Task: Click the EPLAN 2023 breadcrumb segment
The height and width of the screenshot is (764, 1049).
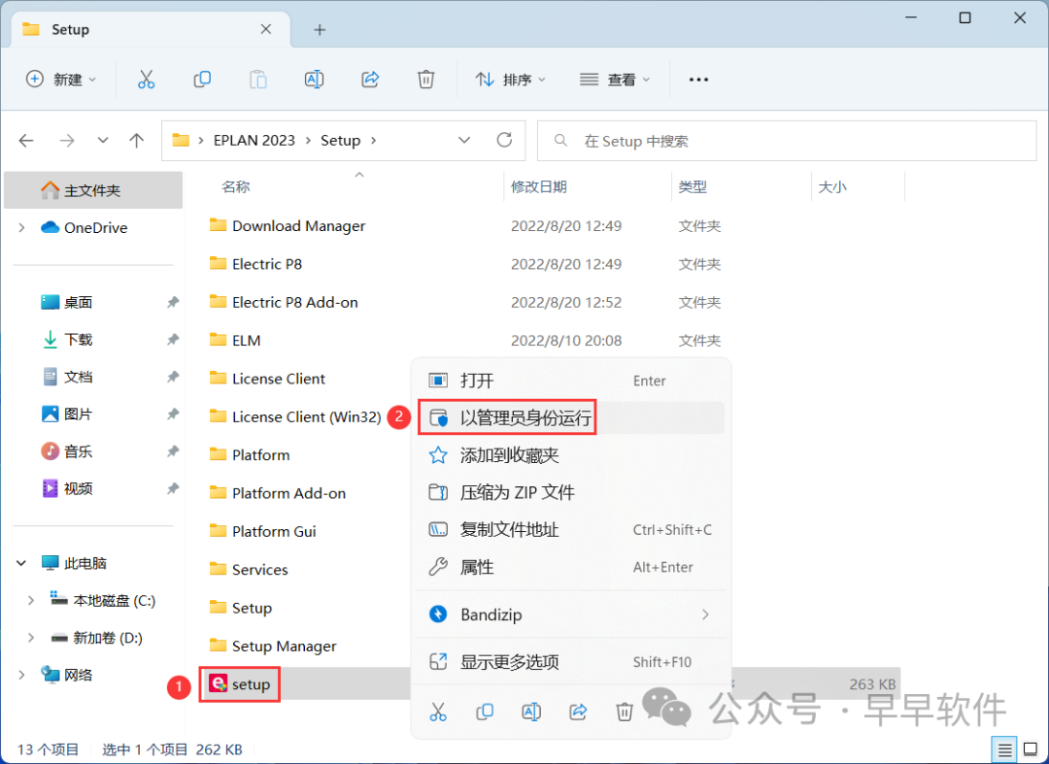Action: 254,141
